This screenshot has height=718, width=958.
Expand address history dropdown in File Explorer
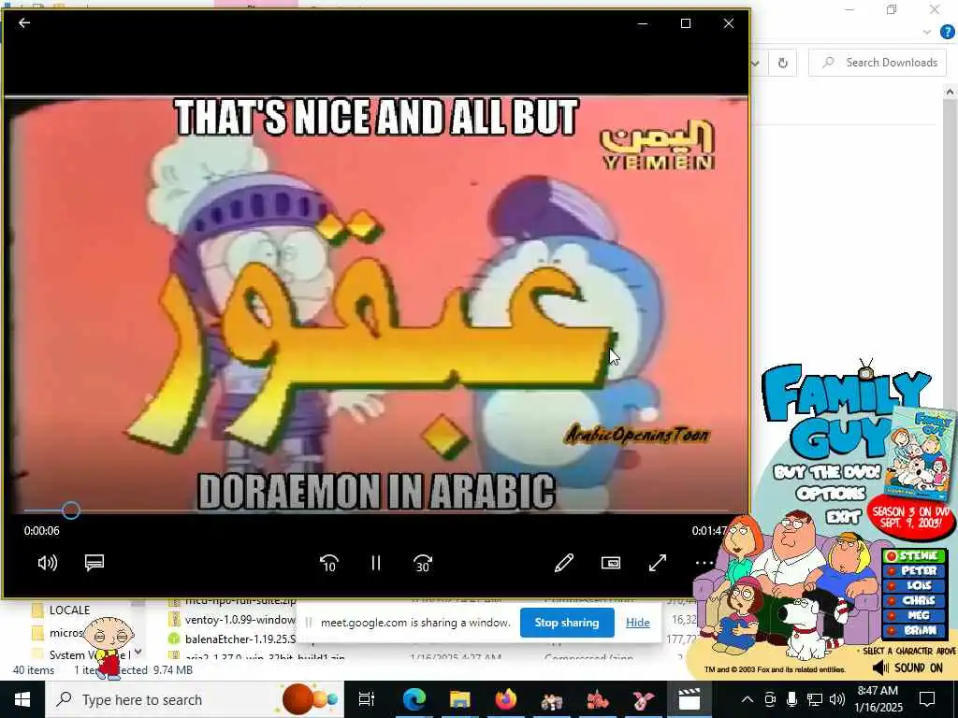755,63
